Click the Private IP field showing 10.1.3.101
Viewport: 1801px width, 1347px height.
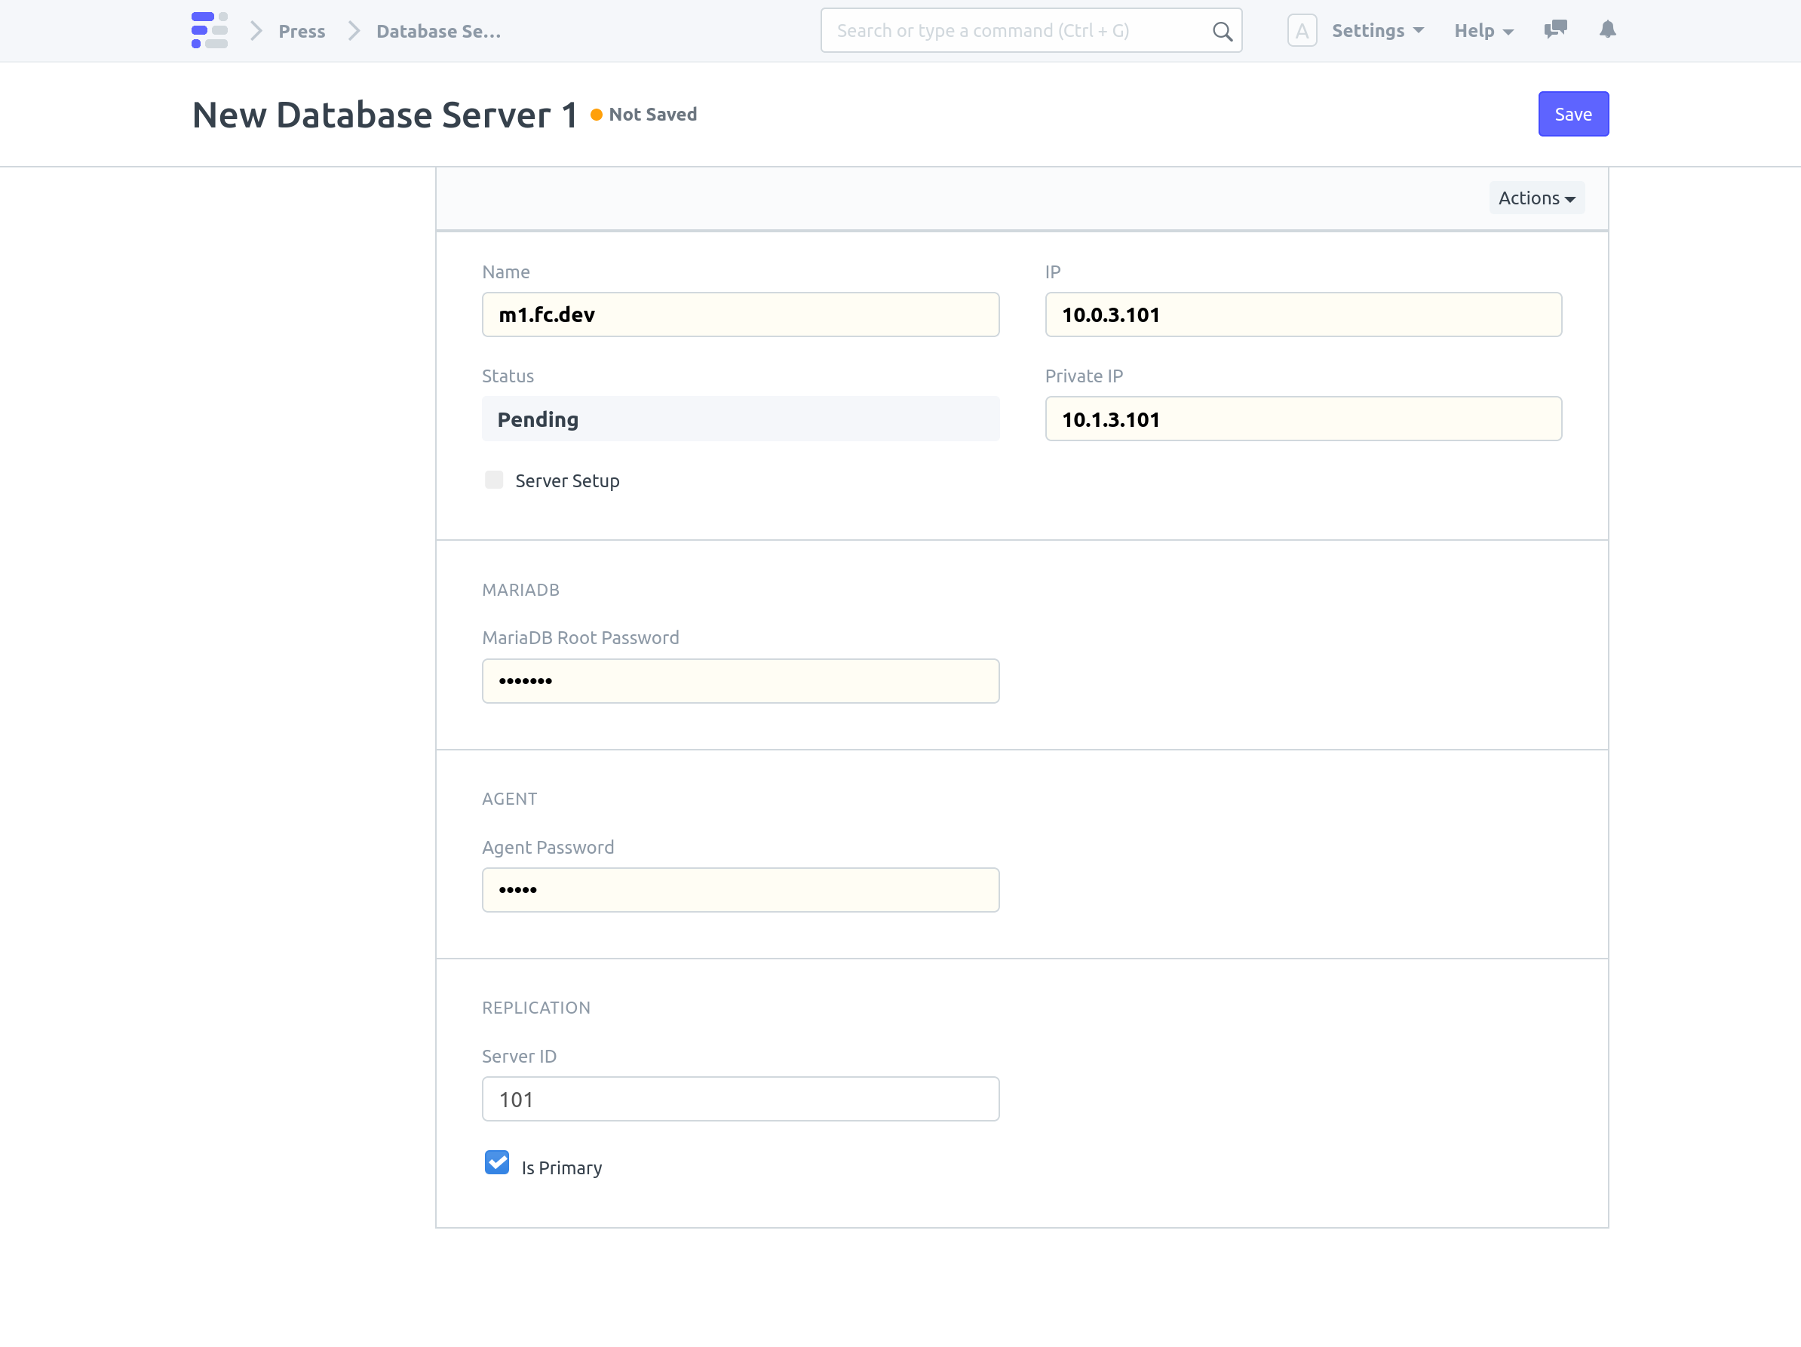tap(1302, 419)
